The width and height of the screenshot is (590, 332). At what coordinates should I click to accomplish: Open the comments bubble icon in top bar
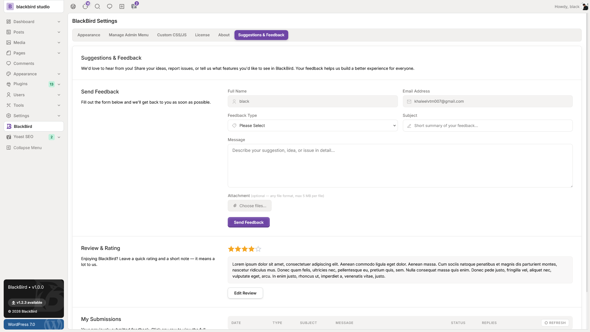point(109,6)
